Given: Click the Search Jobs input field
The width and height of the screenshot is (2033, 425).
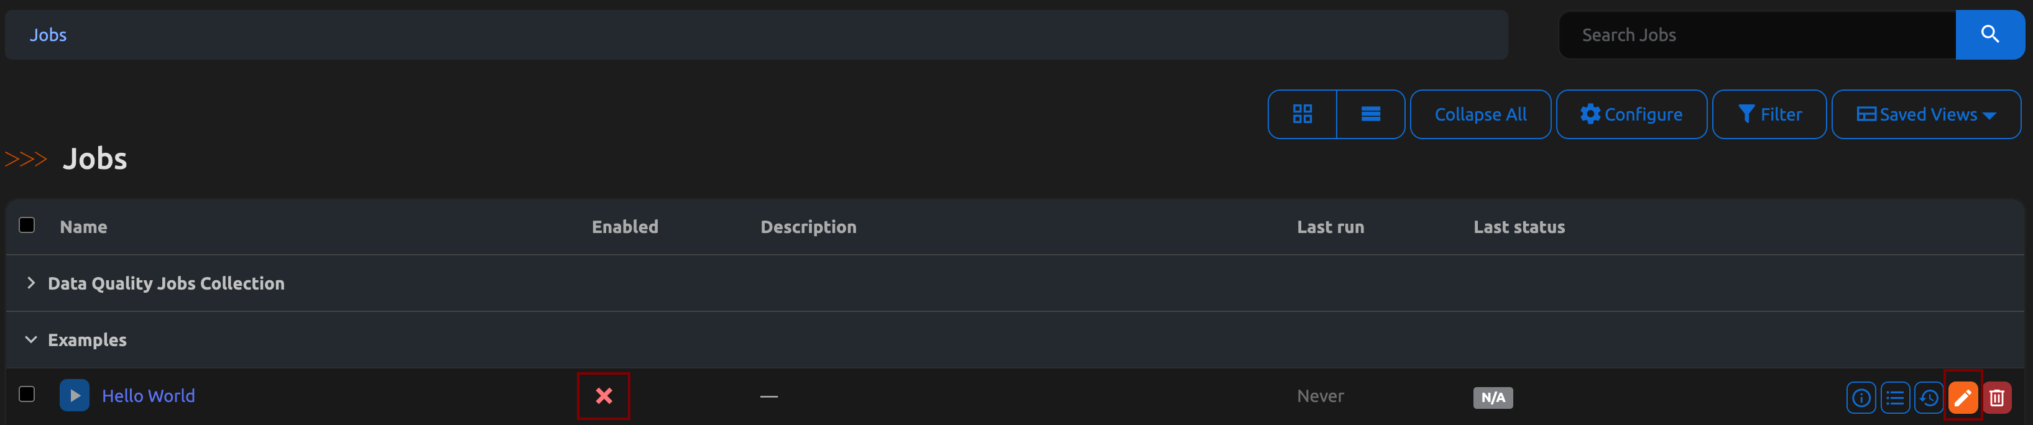Looking at the screenshot, I should point(1756,35).
